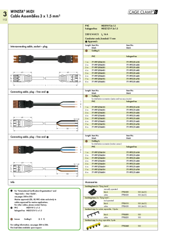Viewport: 169px width, 240px height.
Task: Click item number 770-111
Action: 125,203
